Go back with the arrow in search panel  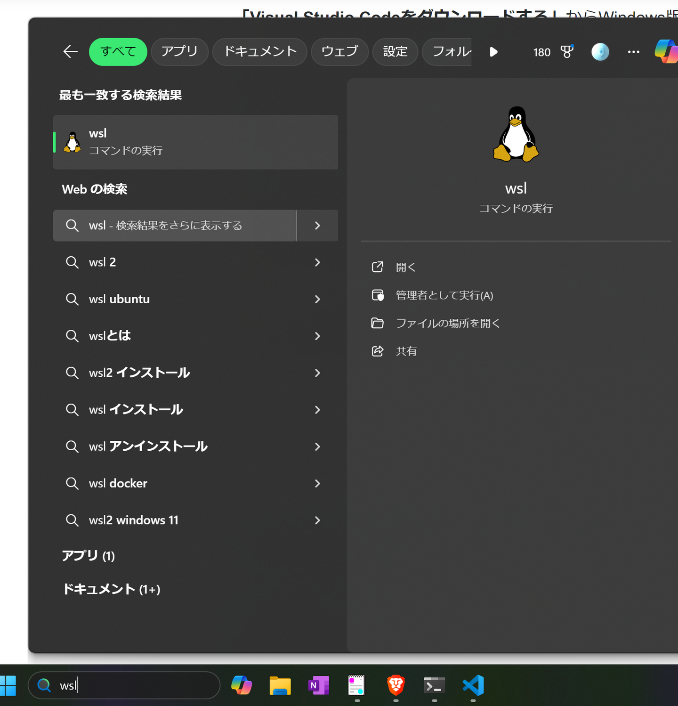(x=71, y=51)
